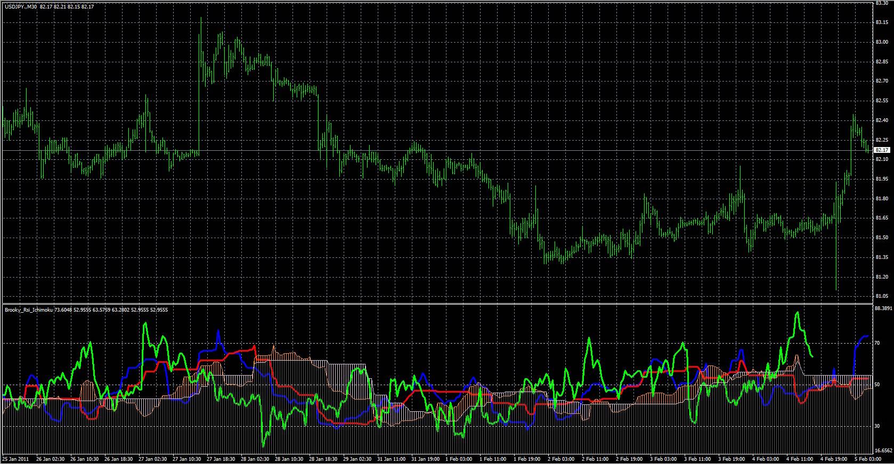This screenshot has height=464, width=894.
Task: Click the 81.80 price axis label
Action: click(x=881, y=199)
